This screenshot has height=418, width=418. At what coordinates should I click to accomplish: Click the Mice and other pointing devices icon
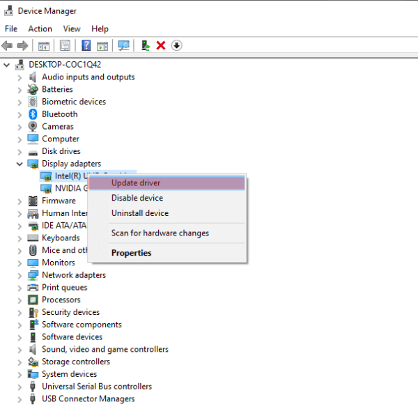tap(33, 250)
